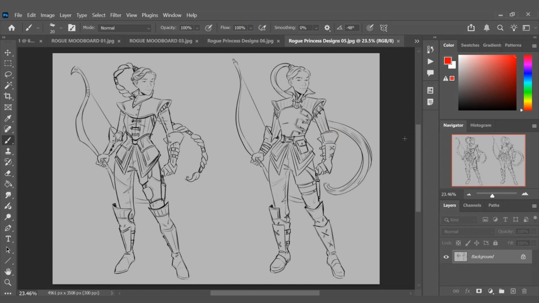
Task: Choose the Horizontal Type tool
Action: [8, 239]
